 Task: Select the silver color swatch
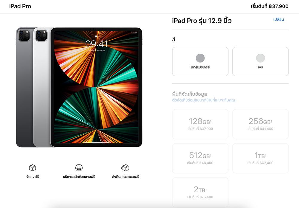point(260,58)
